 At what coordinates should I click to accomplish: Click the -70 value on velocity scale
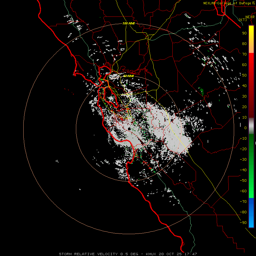(x=243, y=202)
